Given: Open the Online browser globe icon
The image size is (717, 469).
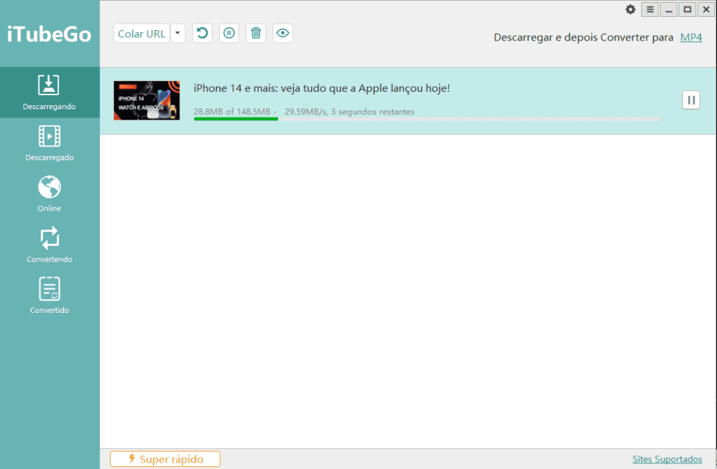Looking at the screenshot, I should coord(49,194).
